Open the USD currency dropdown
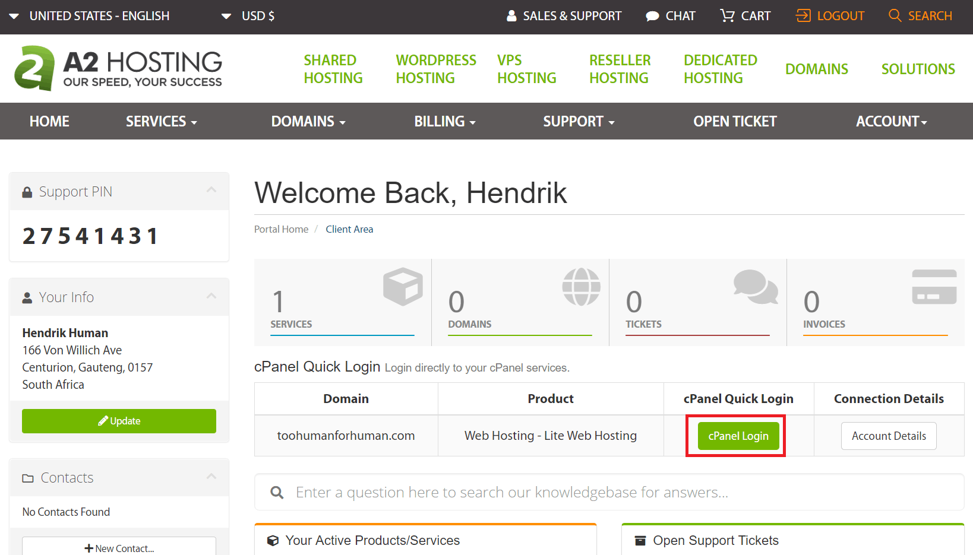Image resolution: width=973 pixels, height=555 pixels. [248, 16]
